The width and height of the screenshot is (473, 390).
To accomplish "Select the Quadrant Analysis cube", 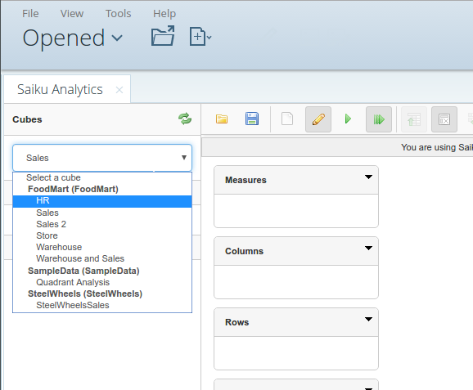I will click(102, 282).
